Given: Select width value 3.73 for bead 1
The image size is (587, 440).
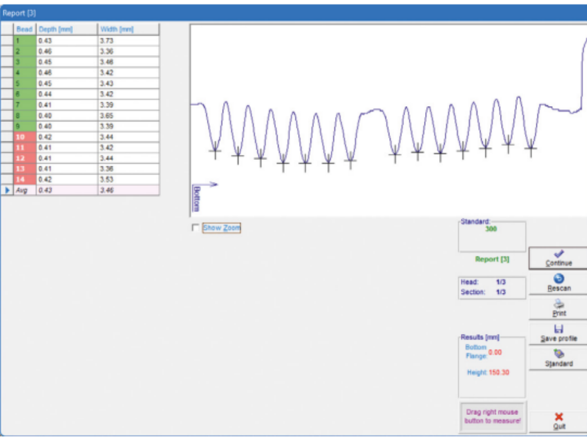Looking at the screenshot, I should (x=128, y=41).
